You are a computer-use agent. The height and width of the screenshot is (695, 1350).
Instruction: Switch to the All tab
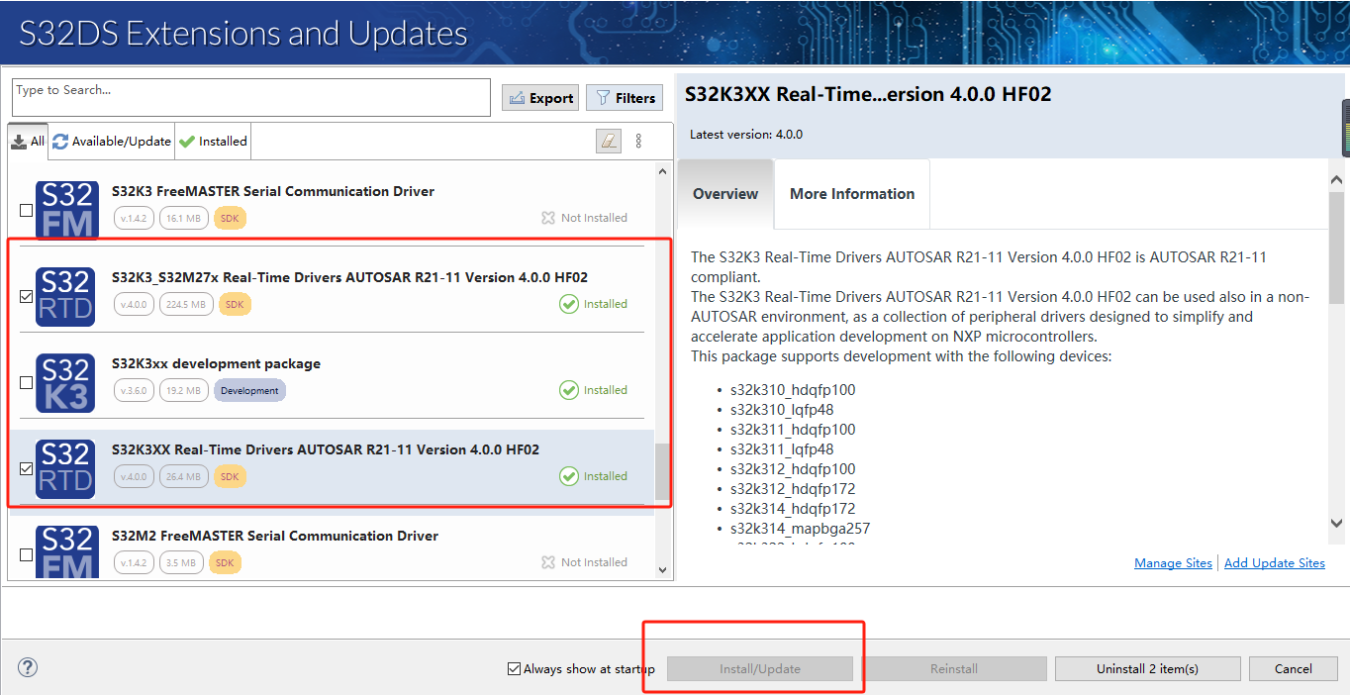coord(28,142)
